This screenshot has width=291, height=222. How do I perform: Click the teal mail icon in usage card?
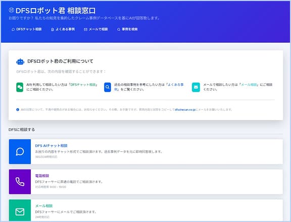coord(196,87)
